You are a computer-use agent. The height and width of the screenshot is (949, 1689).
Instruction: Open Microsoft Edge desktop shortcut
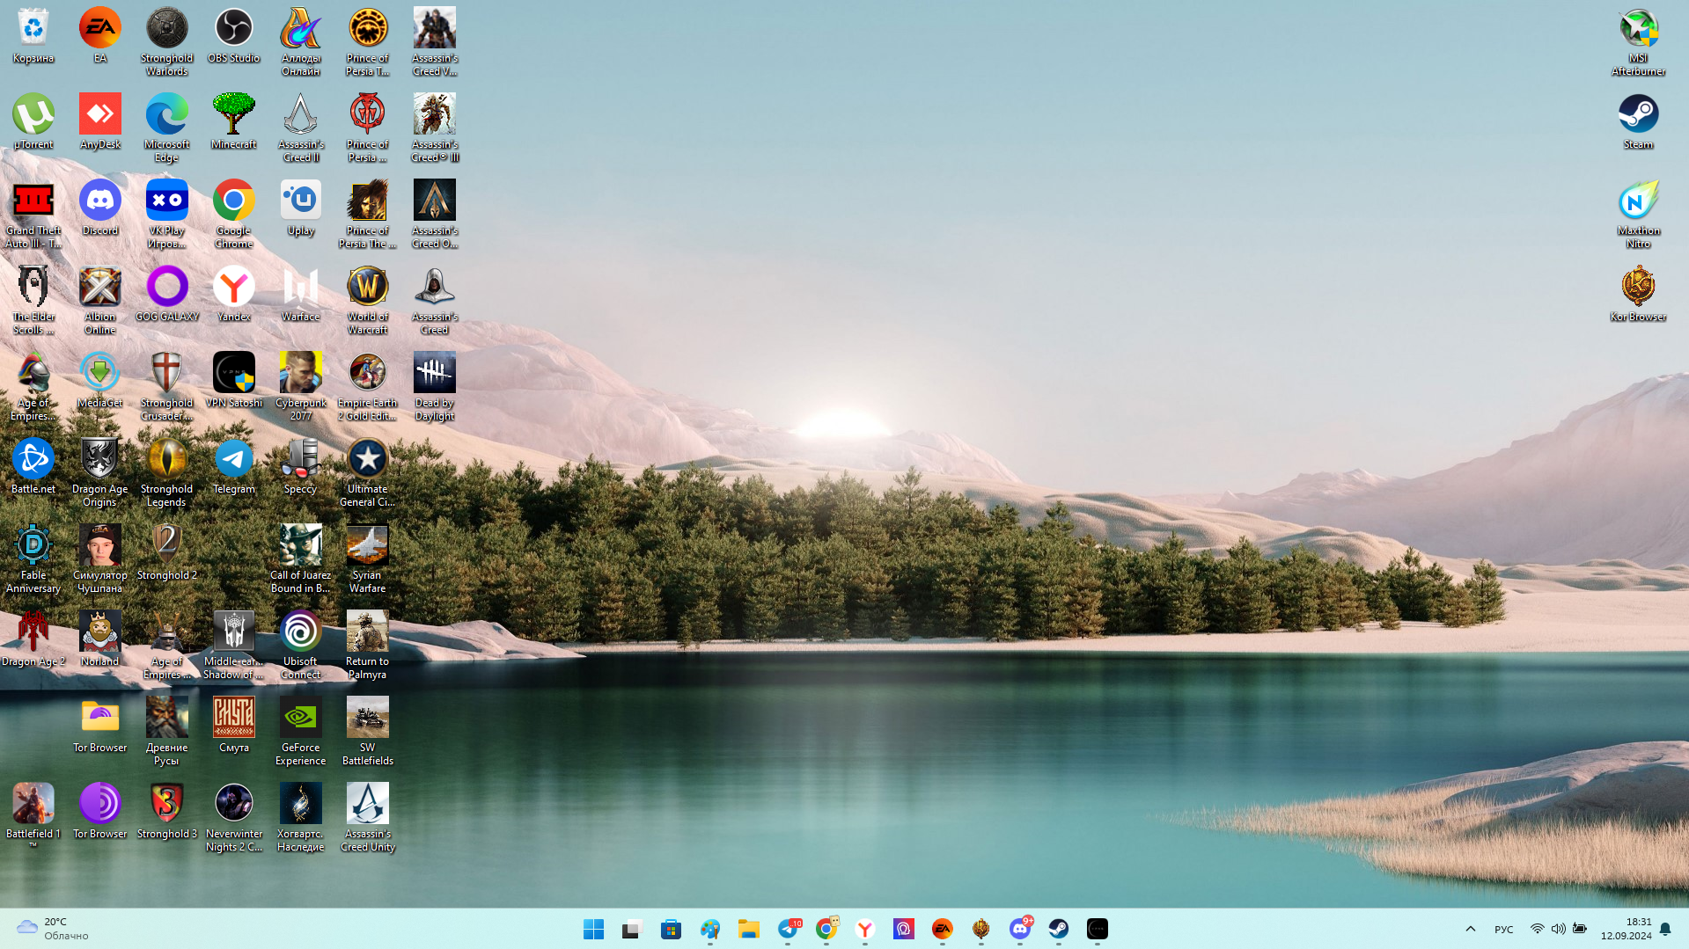coord(167,128)
